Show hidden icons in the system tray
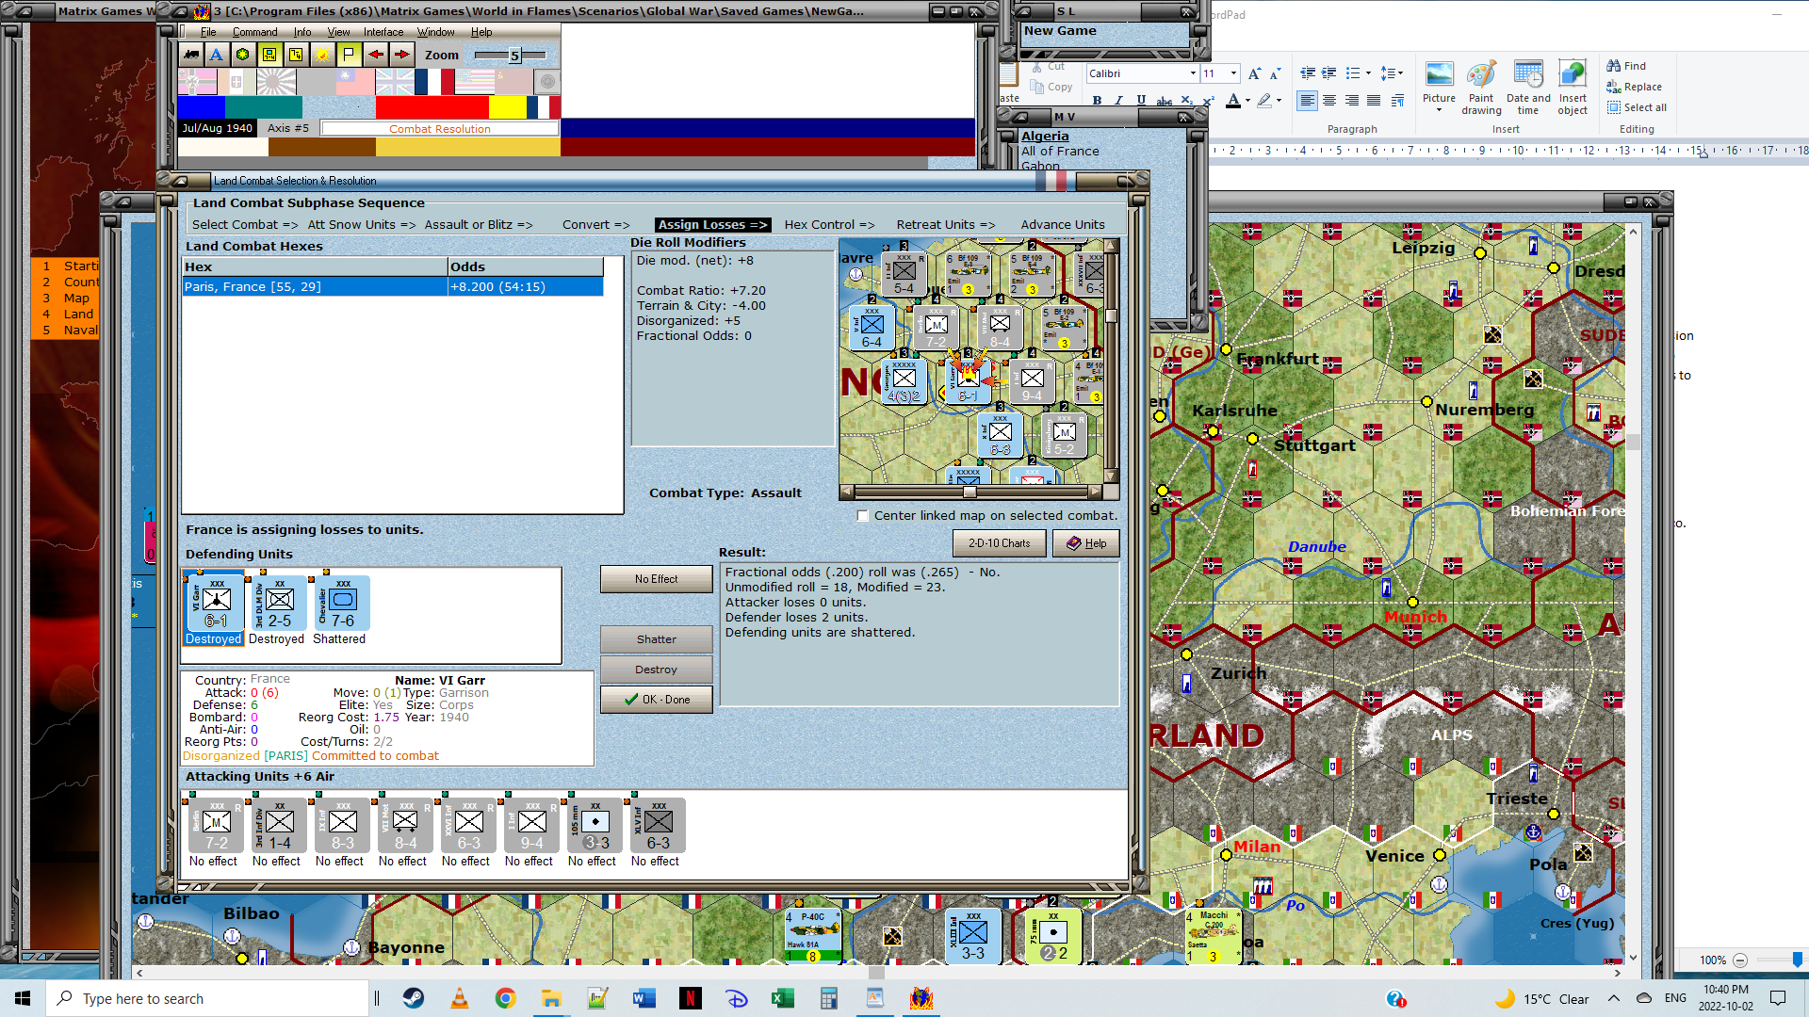 1613,998
